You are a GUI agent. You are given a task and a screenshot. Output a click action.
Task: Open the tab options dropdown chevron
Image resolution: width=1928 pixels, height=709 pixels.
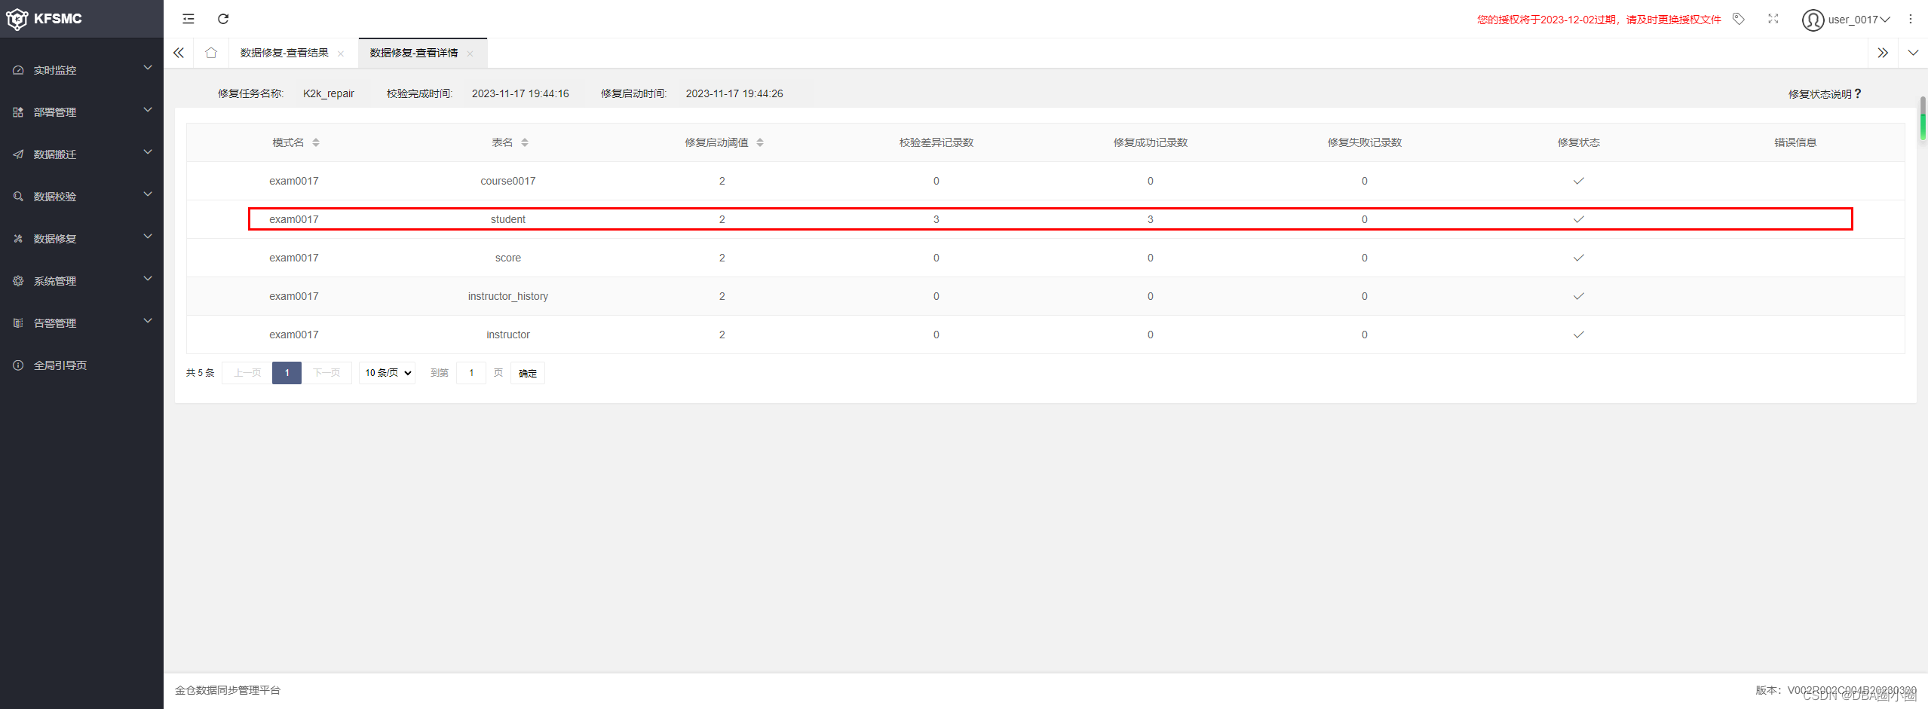tap(1913, 53)
